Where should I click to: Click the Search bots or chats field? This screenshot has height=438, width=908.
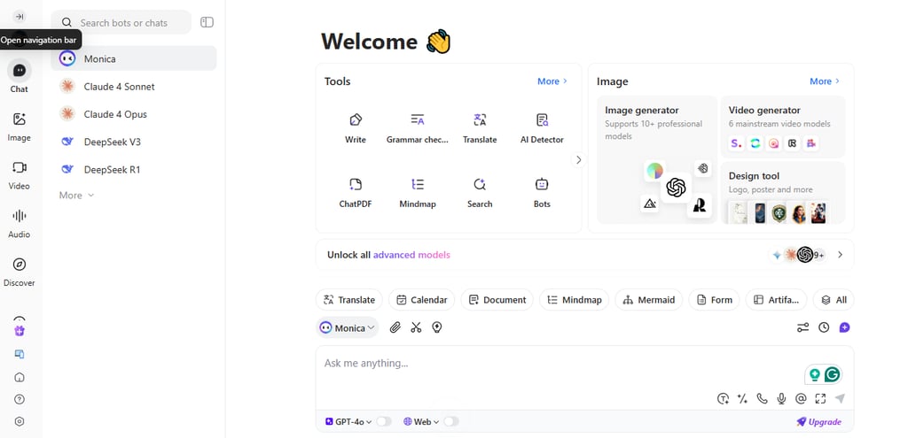pyautogui.click(x=121, y=22)
